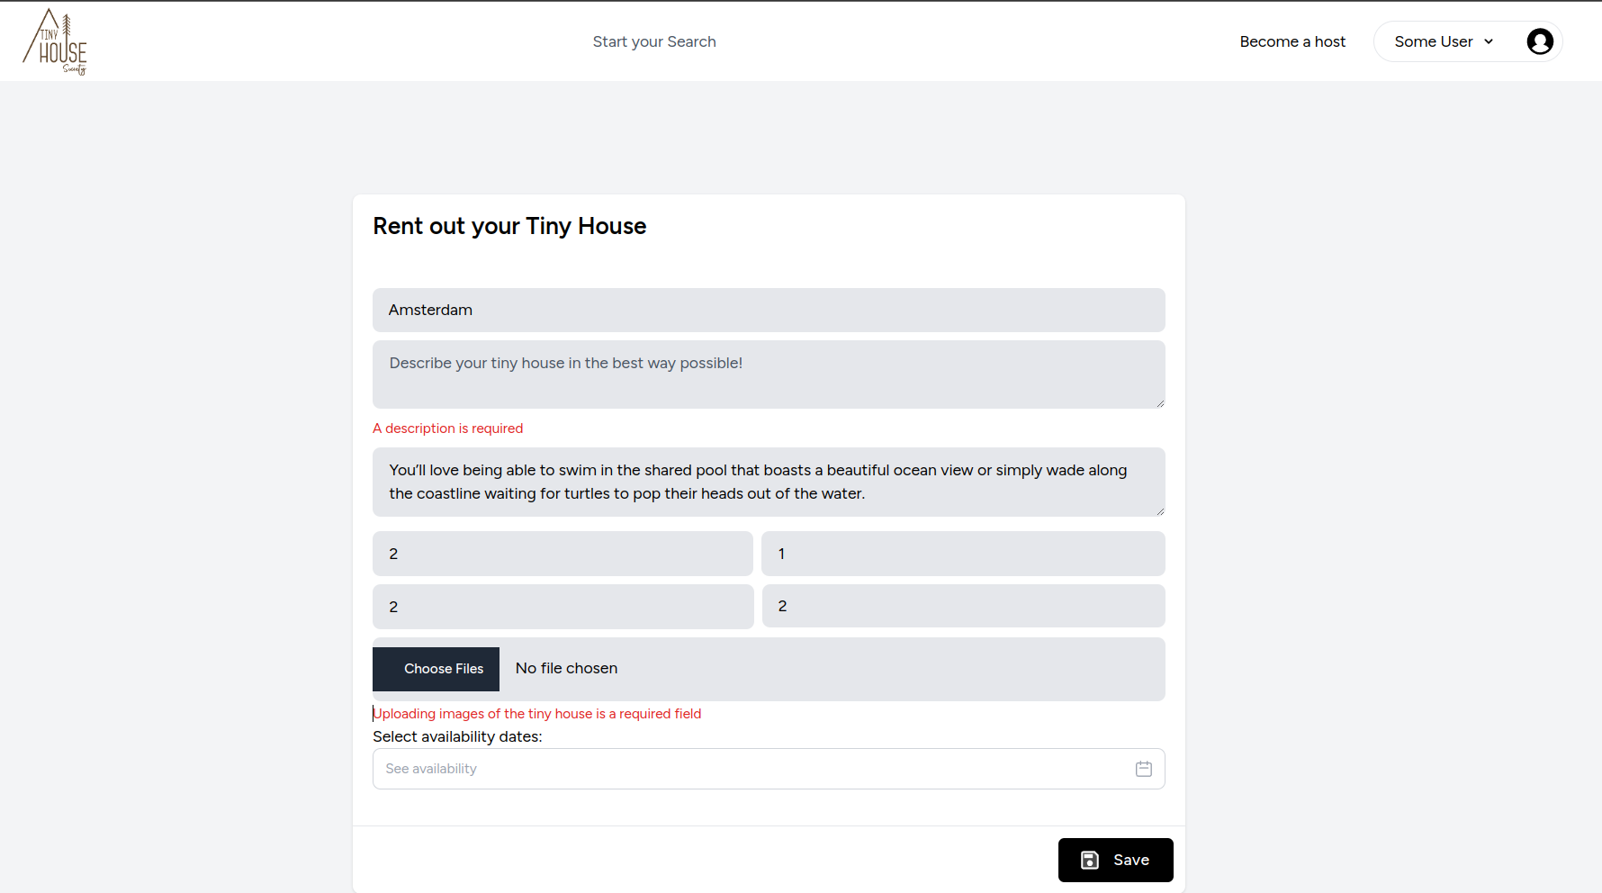
Task: Select the pool description text area
Action: [769, 482]
